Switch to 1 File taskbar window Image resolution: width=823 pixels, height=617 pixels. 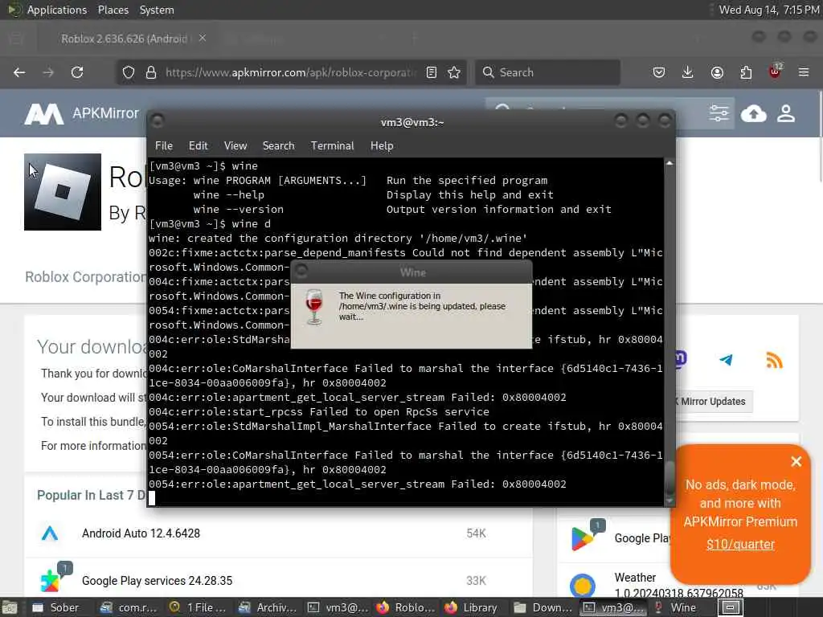(198, 607)
